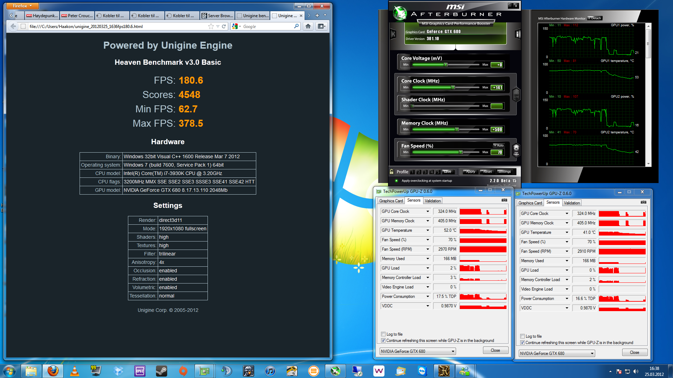
Task: Click the Memory Clock slider handle
Action: coord(457,129)
